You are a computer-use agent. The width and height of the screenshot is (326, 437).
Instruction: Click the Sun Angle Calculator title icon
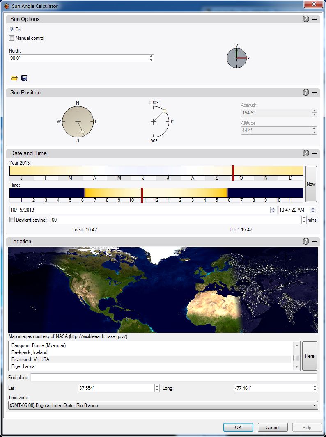tap(7, 6)
